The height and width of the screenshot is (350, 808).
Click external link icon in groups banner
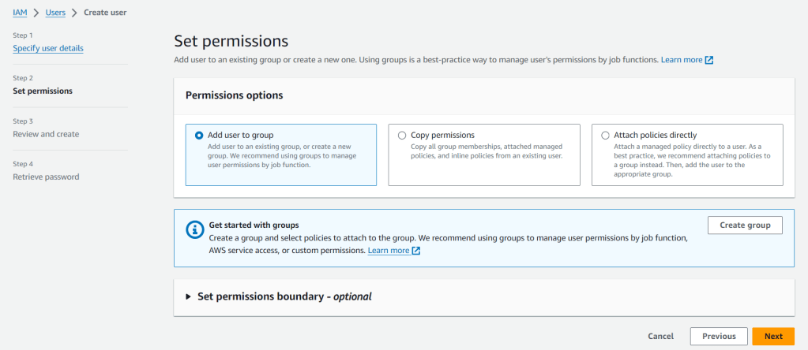(416, 251)
